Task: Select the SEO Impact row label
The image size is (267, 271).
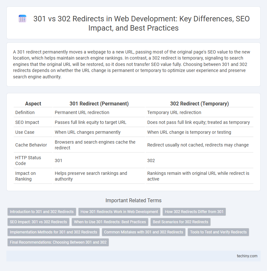Action: click(27, 122)
